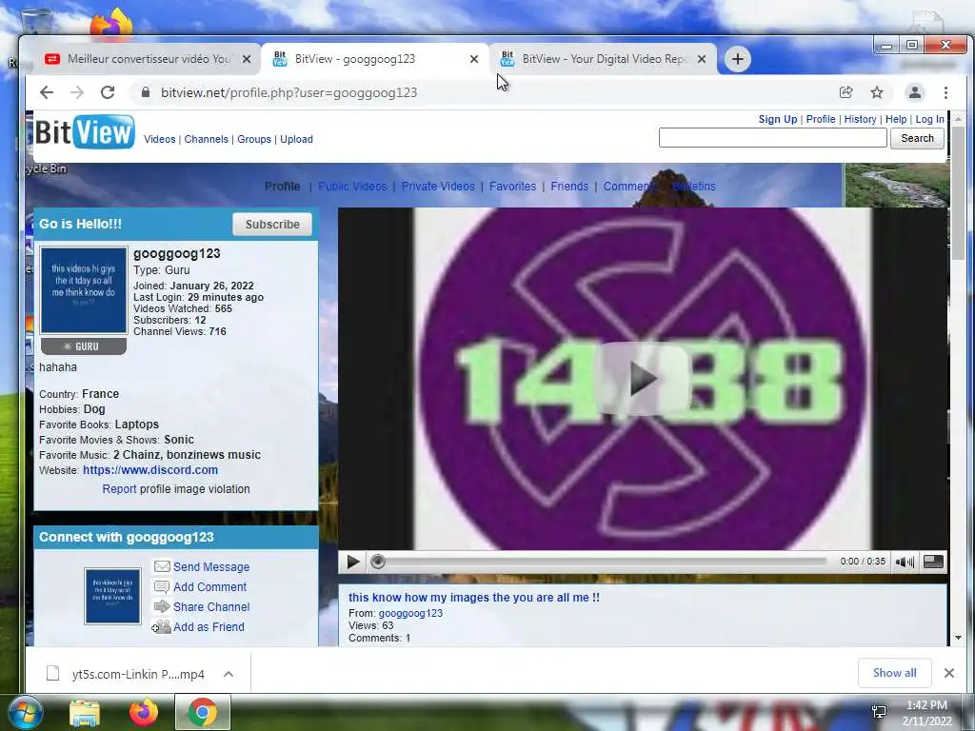This screenshot has height=731, width=975.
Task: Open File Explorer from taskbar
Action: click(x=85, y=713)
